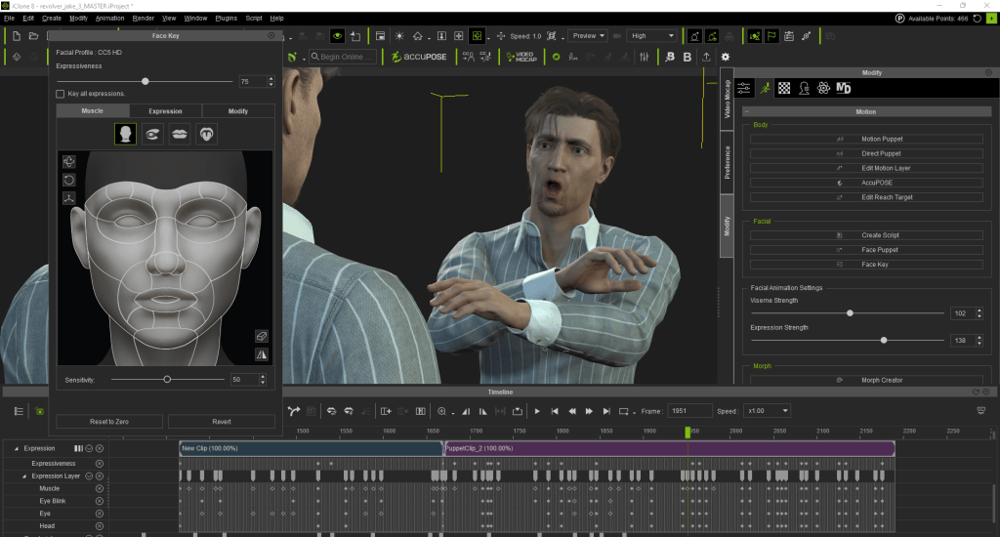Click X button on Head track
This screenshot has height=537, width=1000.
tap(100, 526)
